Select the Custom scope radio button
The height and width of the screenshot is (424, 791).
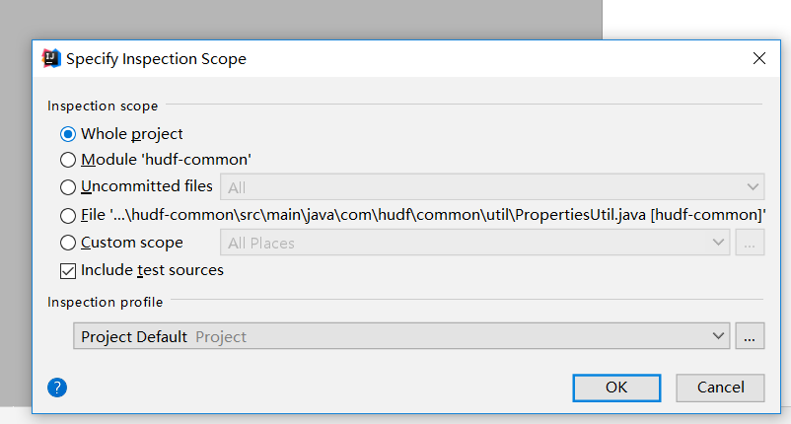[x=68, y=243]
